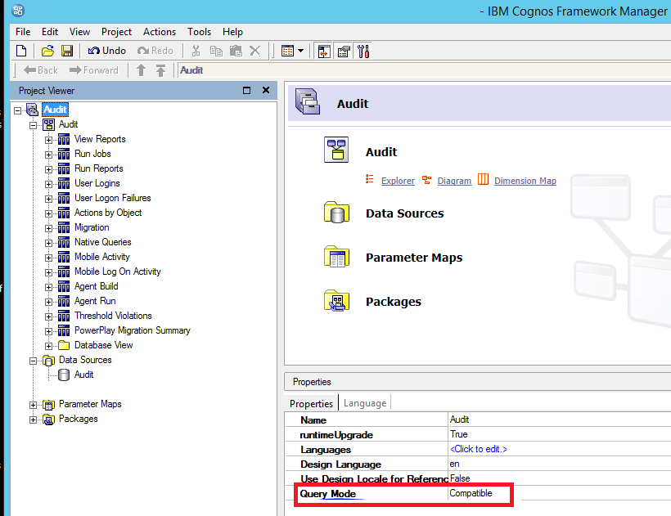Image resolution: width=671 pixels, height=516 pixels.
Task: Collapse the Data Sources tree node
Action: click(x=34, y=360)
